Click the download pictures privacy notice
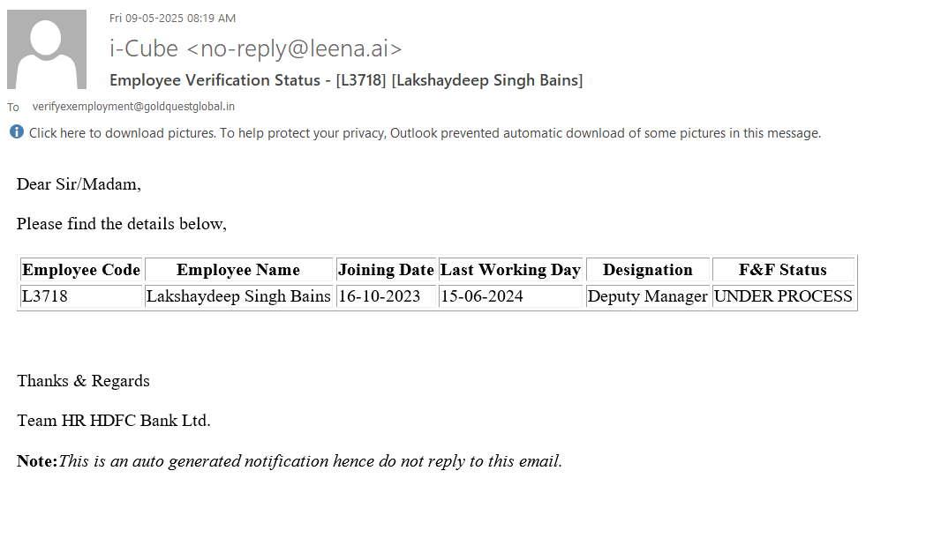Screen dimensions: 941x553 tap(425, 133)
